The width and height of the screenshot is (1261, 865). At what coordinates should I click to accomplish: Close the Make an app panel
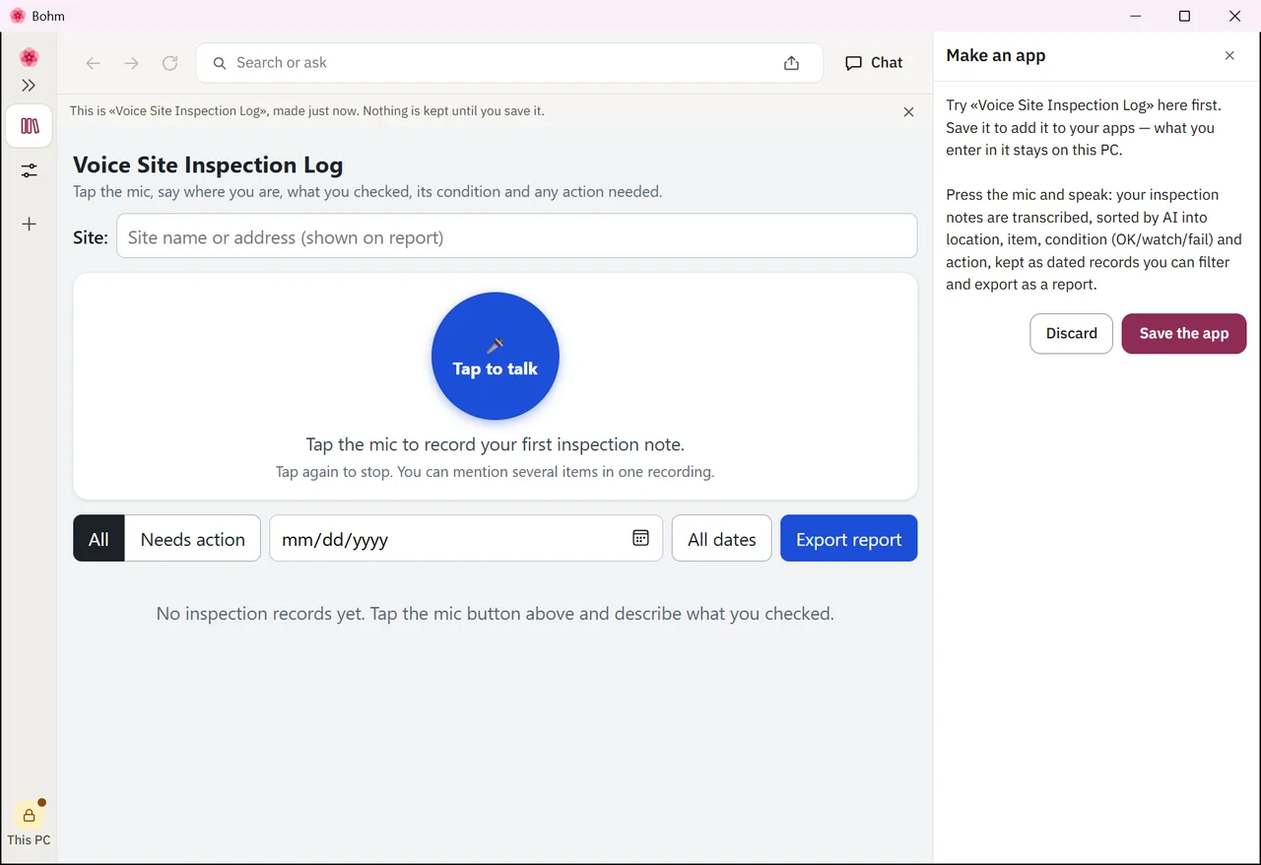[x=1229, y=56]
